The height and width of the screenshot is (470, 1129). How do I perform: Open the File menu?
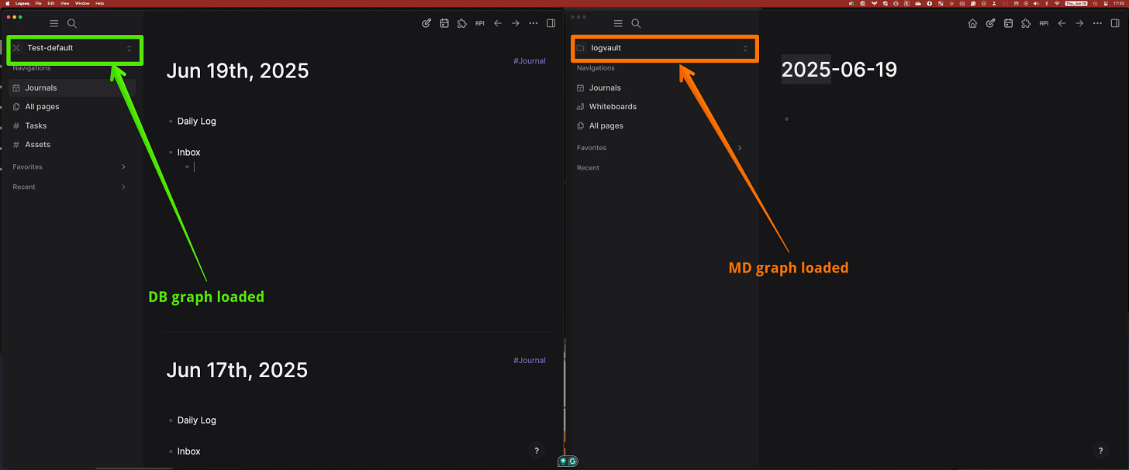tap(38, 3)
